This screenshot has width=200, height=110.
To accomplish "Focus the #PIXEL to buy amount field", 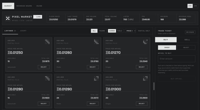I will coord(176,59).
